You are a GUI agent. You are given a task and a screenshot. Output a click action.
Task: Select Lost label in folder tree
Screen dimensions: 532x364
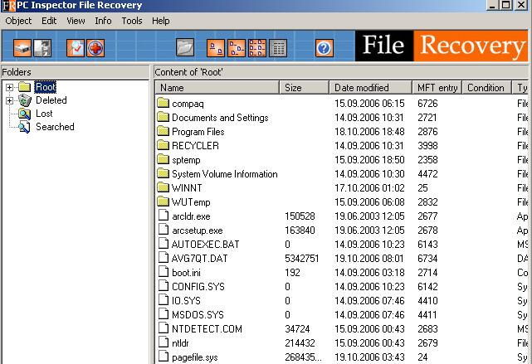click(x=44, y=114)
